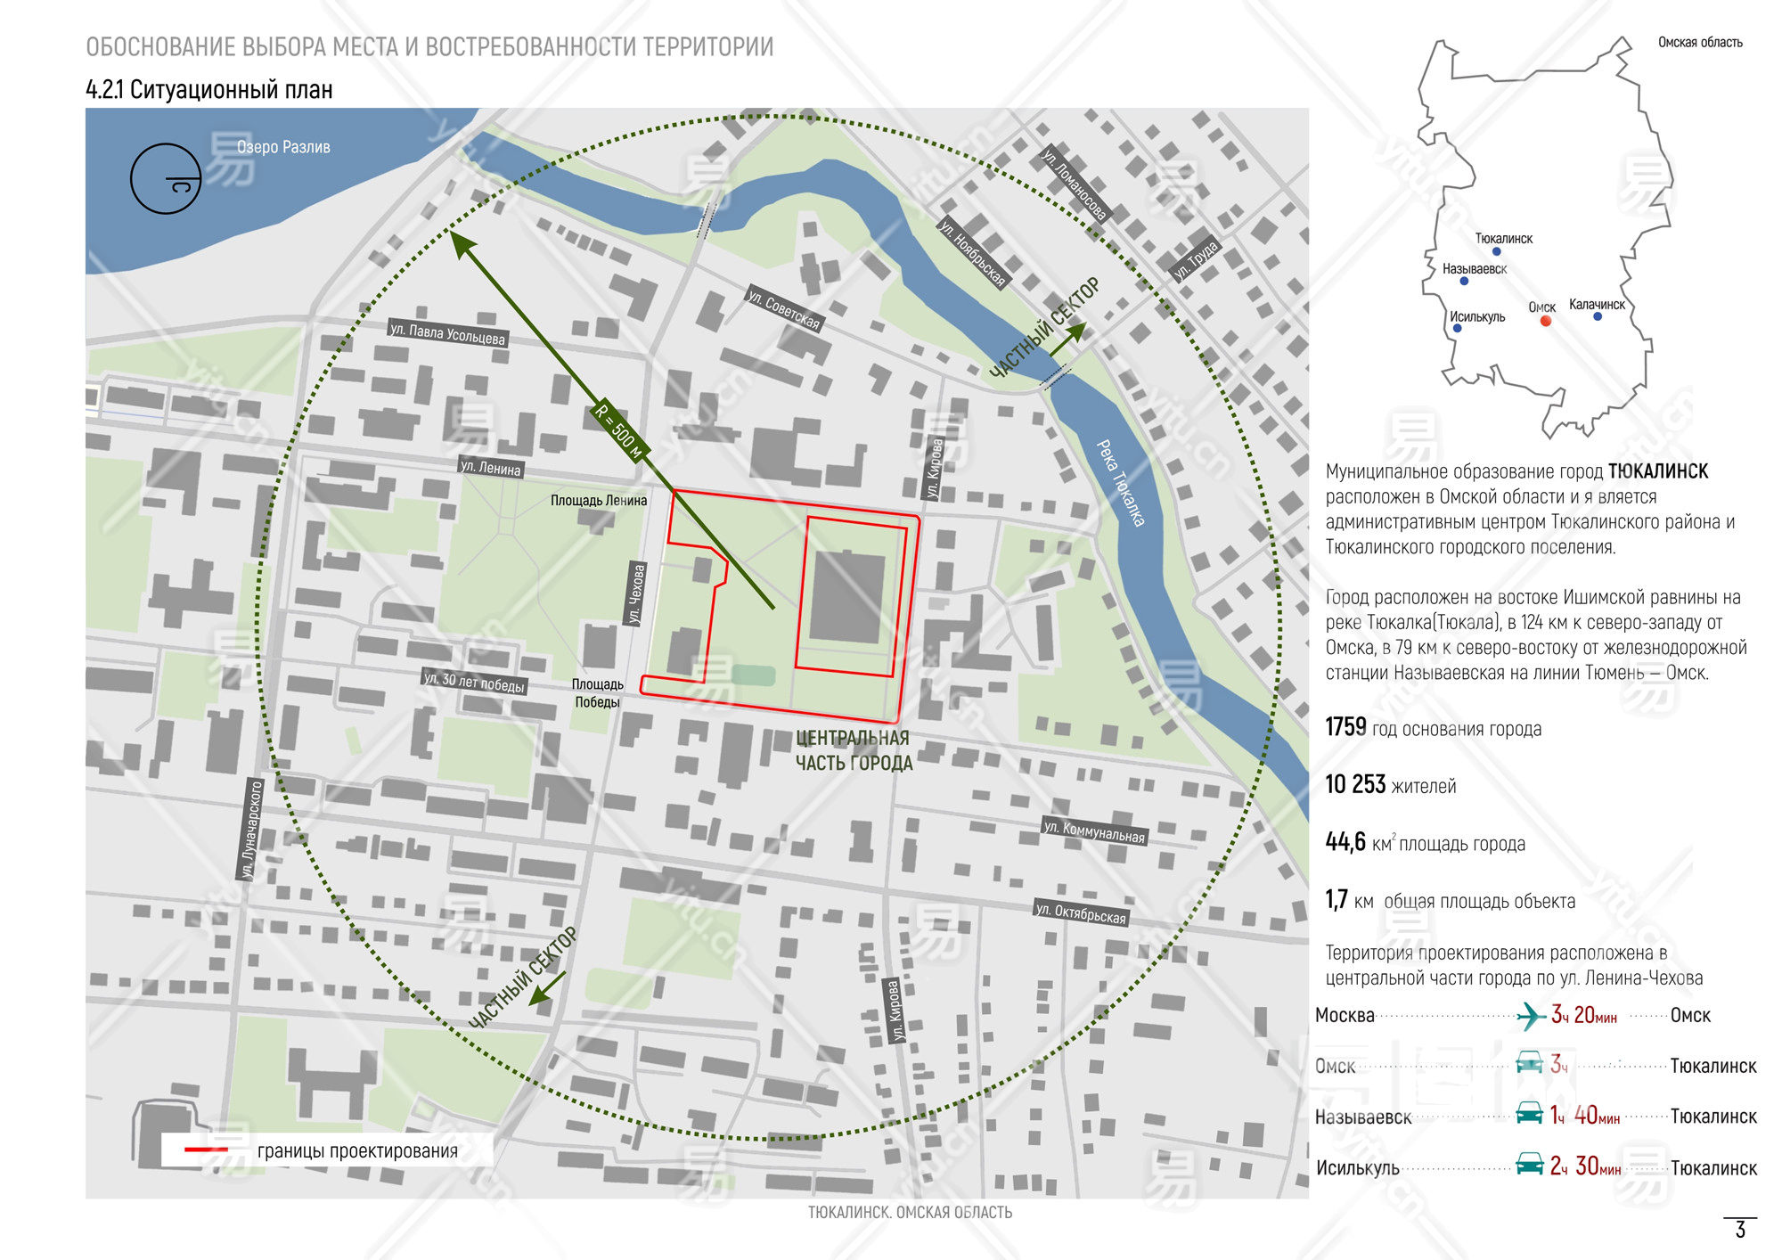Click the R = 500 м radius label

tap(619, 430)
